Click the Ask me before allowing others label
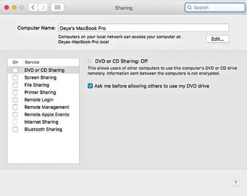Viewport: 247px width, 196px height. tap(152, 86)
